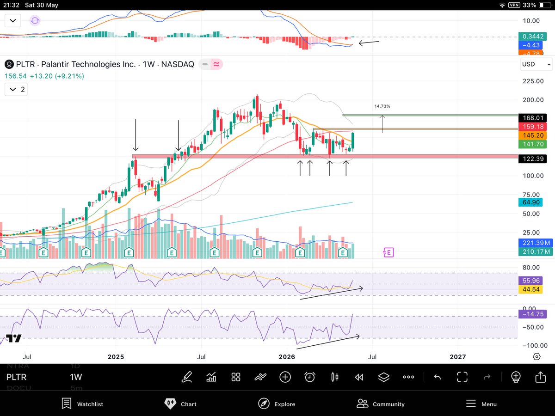Tap the Wi-Fi status icon
Screen dimensions: 555x416
coord(503,5)
